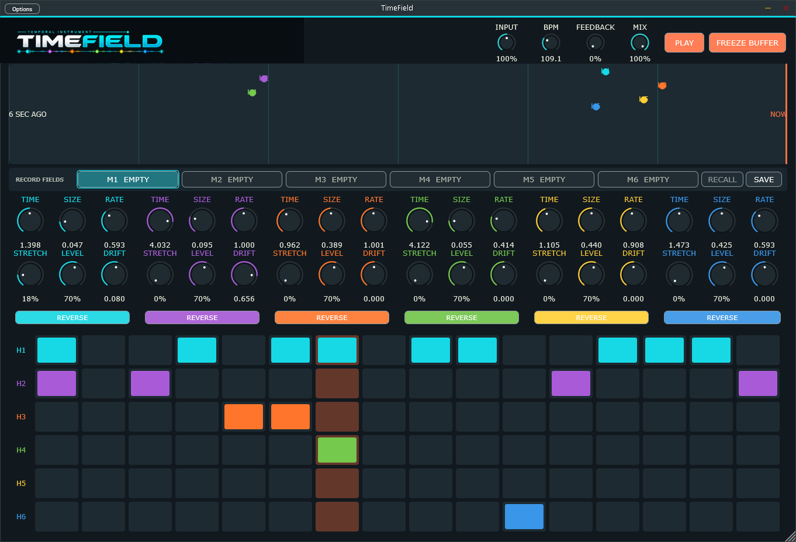
Task: Open the Options menu
Action: point(22,9)
